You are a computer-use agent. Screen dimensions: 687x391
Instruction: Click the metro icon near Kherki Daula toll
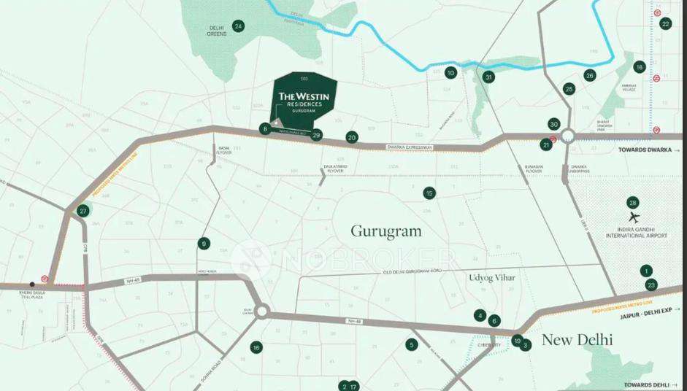click(x=45, y=279)
